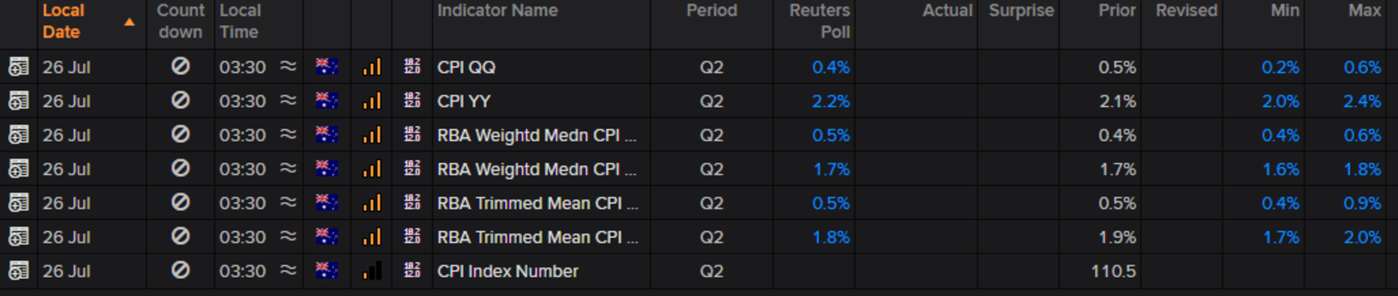Click the calendar icon in CPI Index Number row
Image resolution: width=1398 pixels, height=296 pixels.
tap(18, 271)
